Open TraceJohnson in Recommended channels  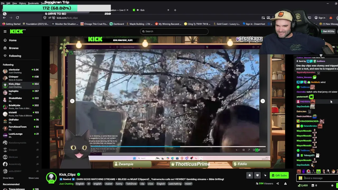click(21, 189)
